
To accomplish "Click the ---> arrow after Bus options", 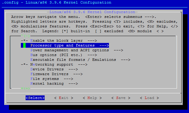I will click(x=92, y=55).
